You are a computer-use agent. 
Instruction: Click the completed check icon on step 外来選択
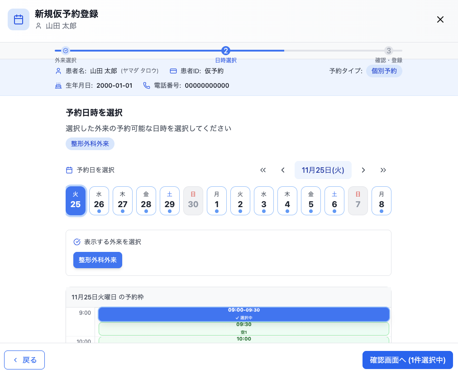click(66, 51)
